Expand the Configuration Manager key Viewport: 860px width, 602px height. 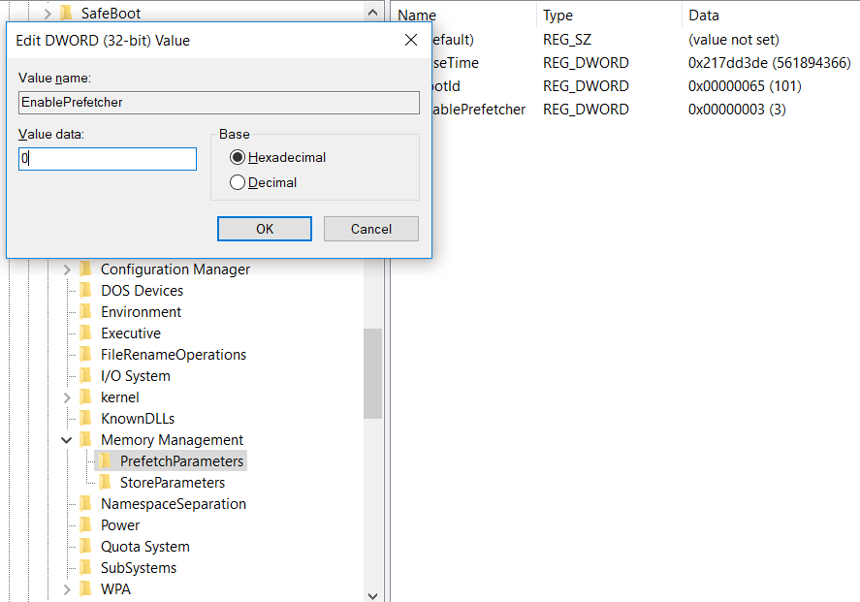pyautogui.click(x=67, y=269)
